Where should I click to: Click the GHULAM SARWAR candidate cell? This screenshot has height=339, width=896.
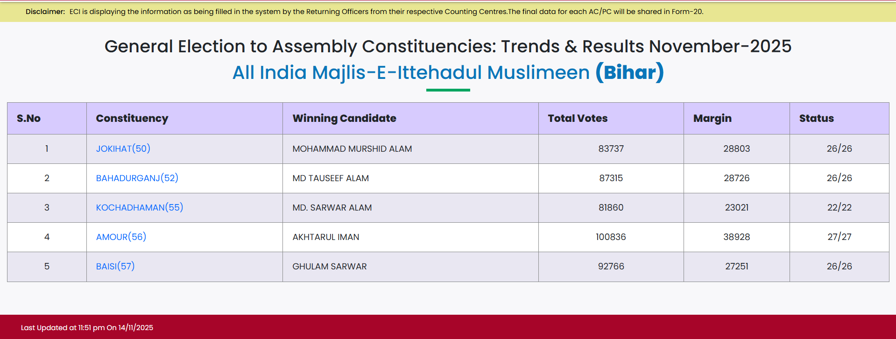pyautogui.click(x=329, y=267)
